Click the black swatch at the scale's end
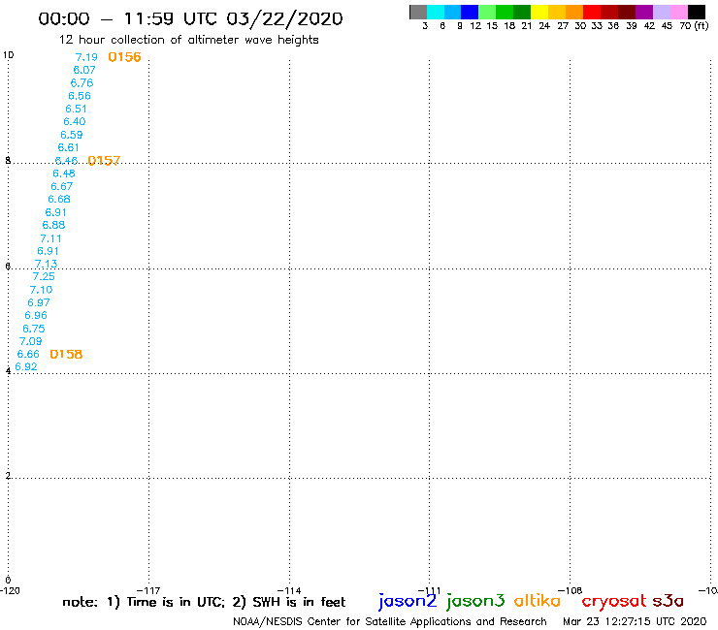Image resolution: width=718 pixels, height=630 pixels. [696, 12]
